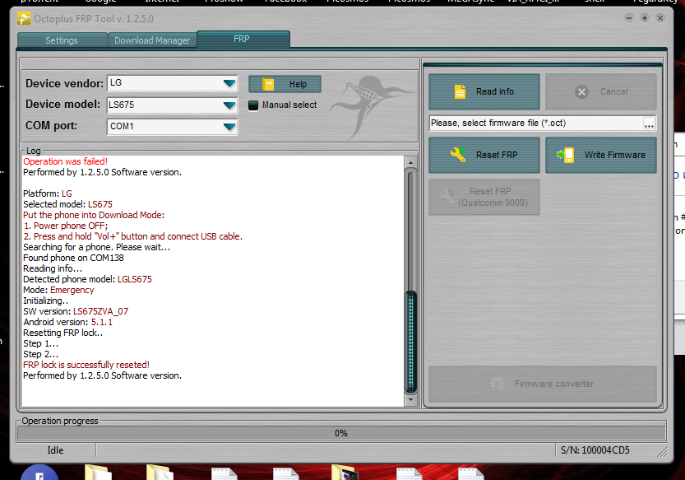Click the phone arrow icon on Write Firmware
This screenshot has height=480, width=685.
pyautogui.click(x=565, y=155)
